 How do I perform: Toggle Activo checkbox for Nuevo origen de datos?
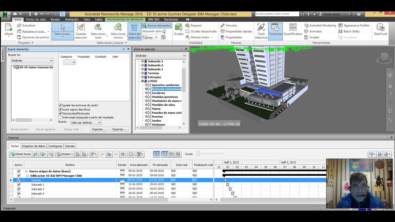(19, 171)
